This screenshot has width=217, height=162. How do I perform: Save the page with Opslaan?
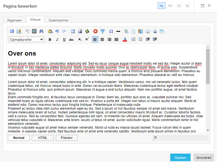pyautogui.click(x=180, y=157)
